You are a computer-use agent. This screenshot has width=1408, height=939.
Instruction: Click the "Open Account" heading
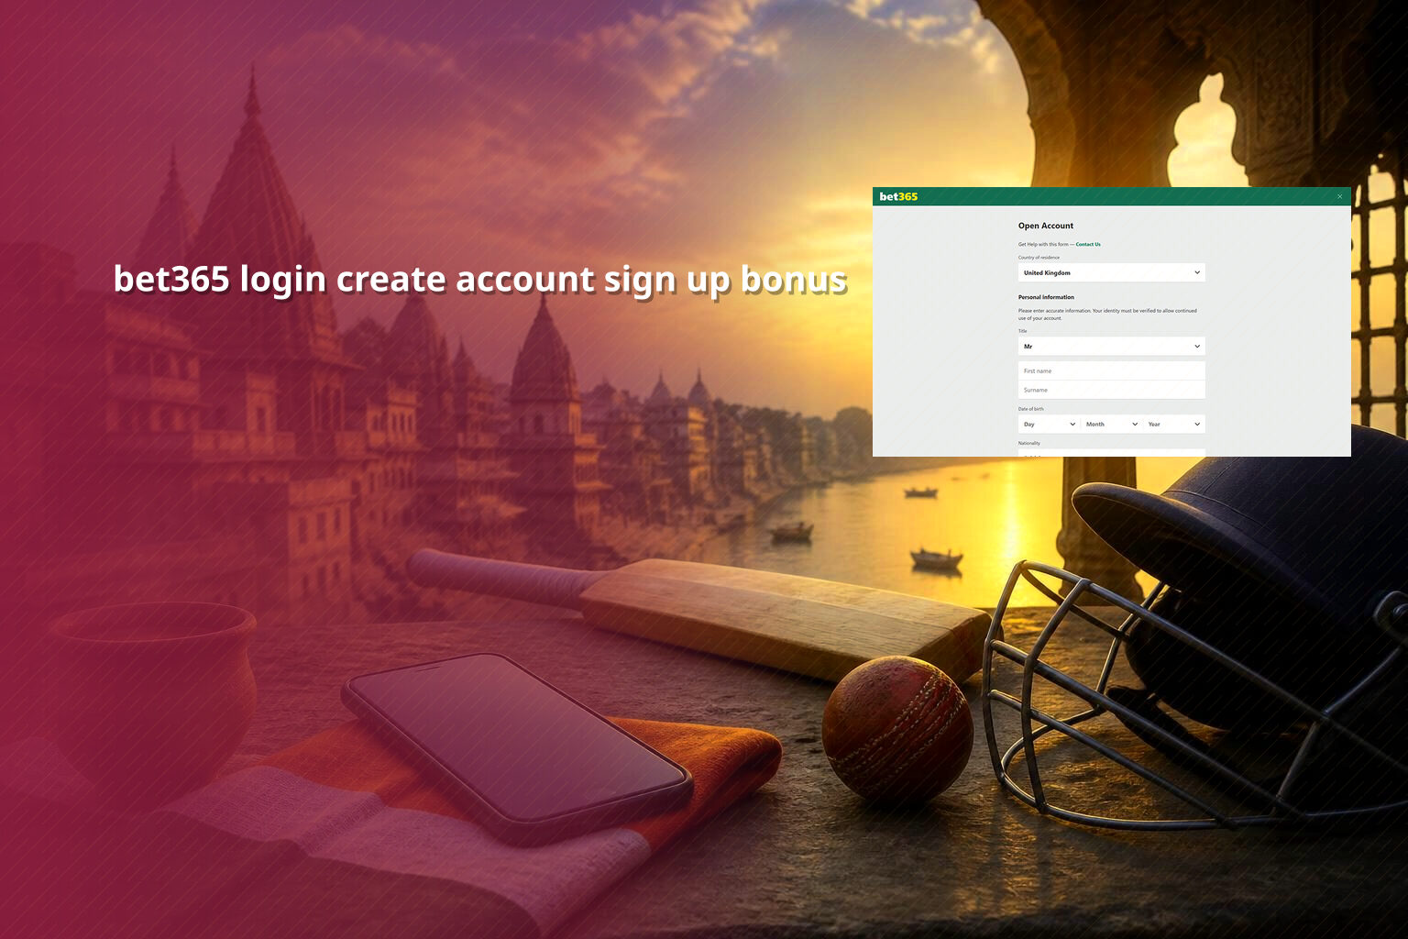(x=1046, y=226)
